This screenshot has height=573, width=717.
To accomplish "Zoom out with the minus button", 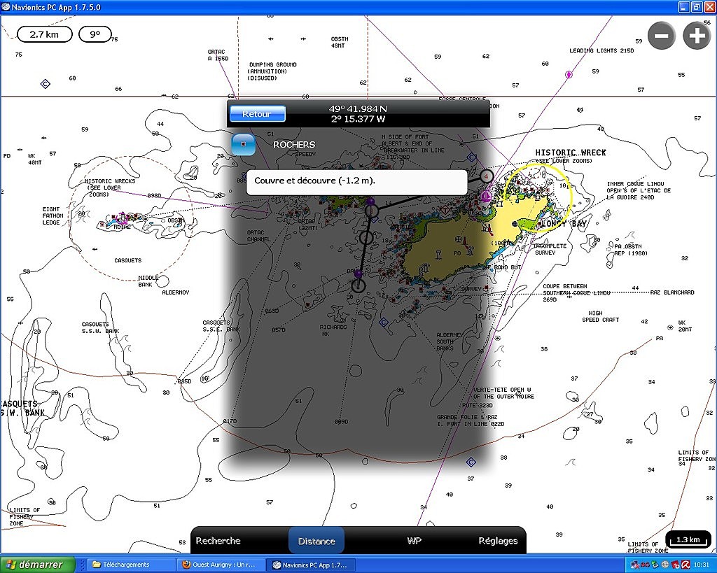I will [x=662, y=35].
